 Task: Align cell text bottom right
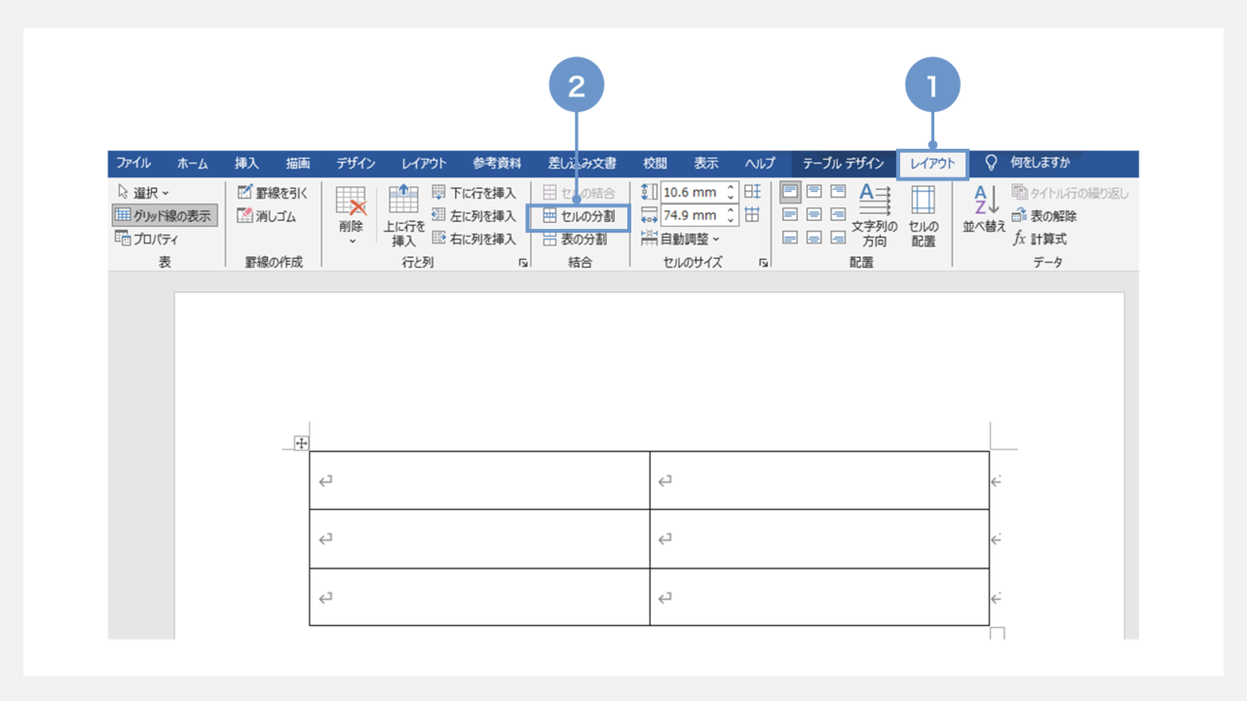(x=838, y=238)
